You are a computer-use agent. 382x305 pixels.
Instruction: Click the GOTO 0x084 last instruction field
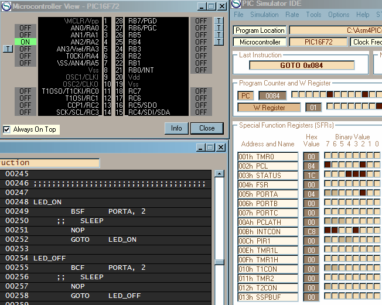pyautogui.click(x=302, y=65)
